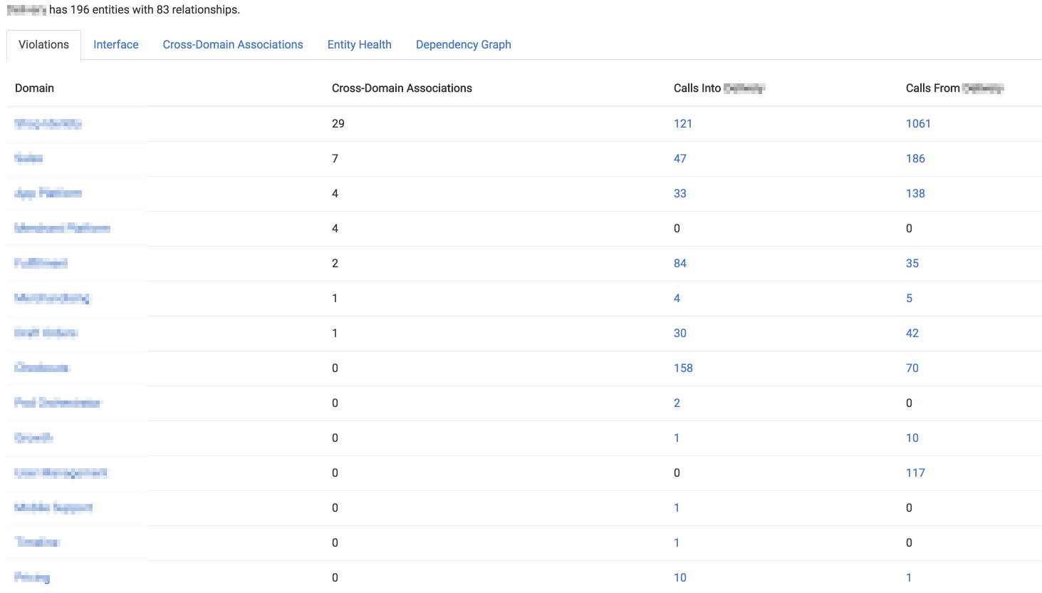The image size is (1042, 593).
Task: Click the 5 calls-from link
Action: click(909, 298)
